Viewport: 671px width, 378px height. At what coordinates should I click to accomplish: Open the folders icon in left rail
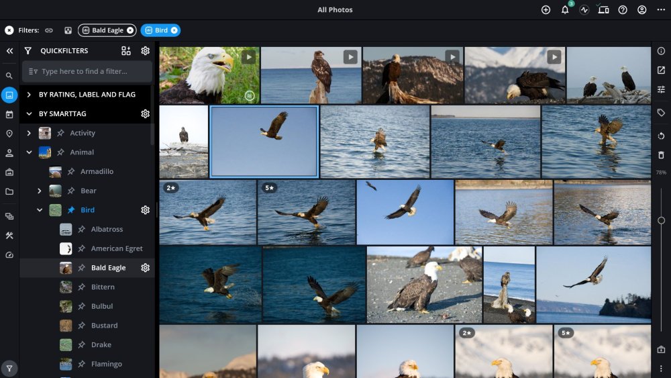(9, 192)
